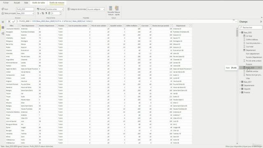Click the Prix de vente unitaire column header

coord(99,25)
